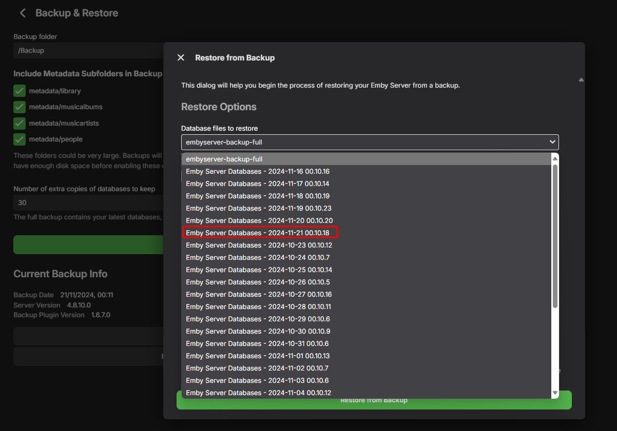Click the database dropdown chevron arrow
This screenshot has height=431, width=617.
(552, 142)
